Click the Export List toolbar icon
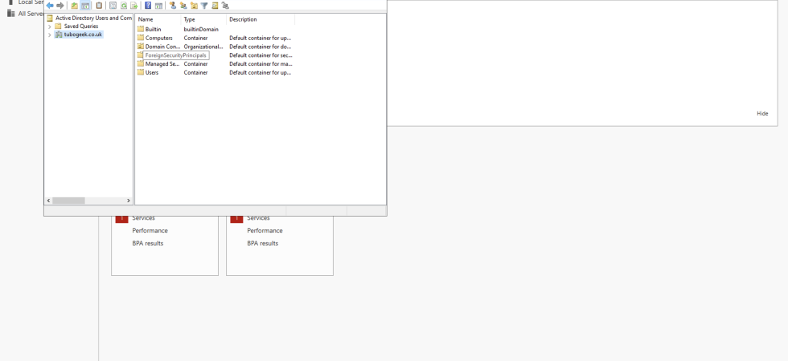This screenshot has width=788, height=361. coord(133,6)
